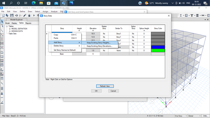This screenshot has height=118, width=210.
Task: Switch to the Reports tab
Action: coord(28,23)
